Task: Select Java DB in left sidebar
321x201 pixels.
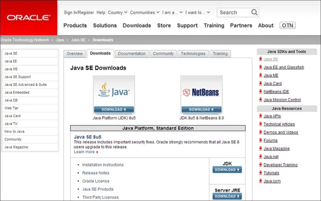Action: 30,100
